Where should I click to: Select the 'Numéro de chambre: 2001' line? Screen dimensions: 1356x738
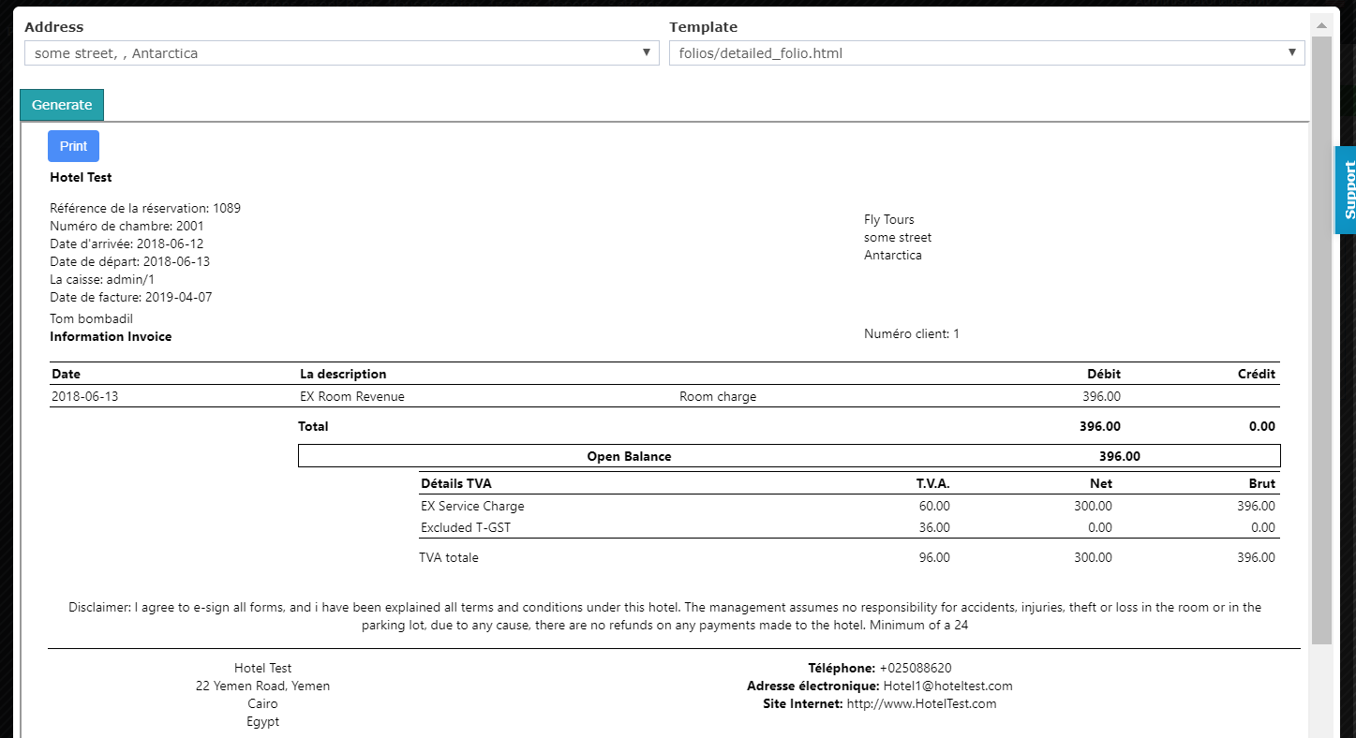tap(127, 226)
